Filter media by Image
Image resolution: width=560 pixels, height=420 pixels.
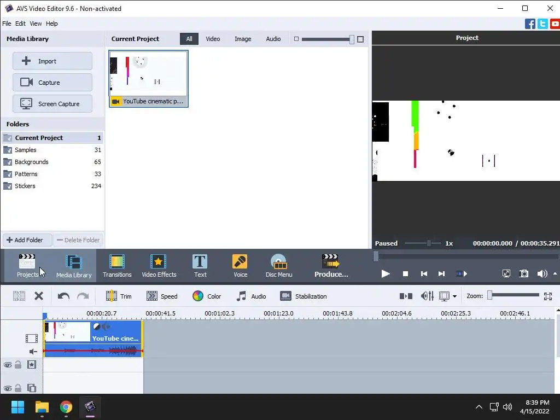pyautogui.click(x=242, y=39)
